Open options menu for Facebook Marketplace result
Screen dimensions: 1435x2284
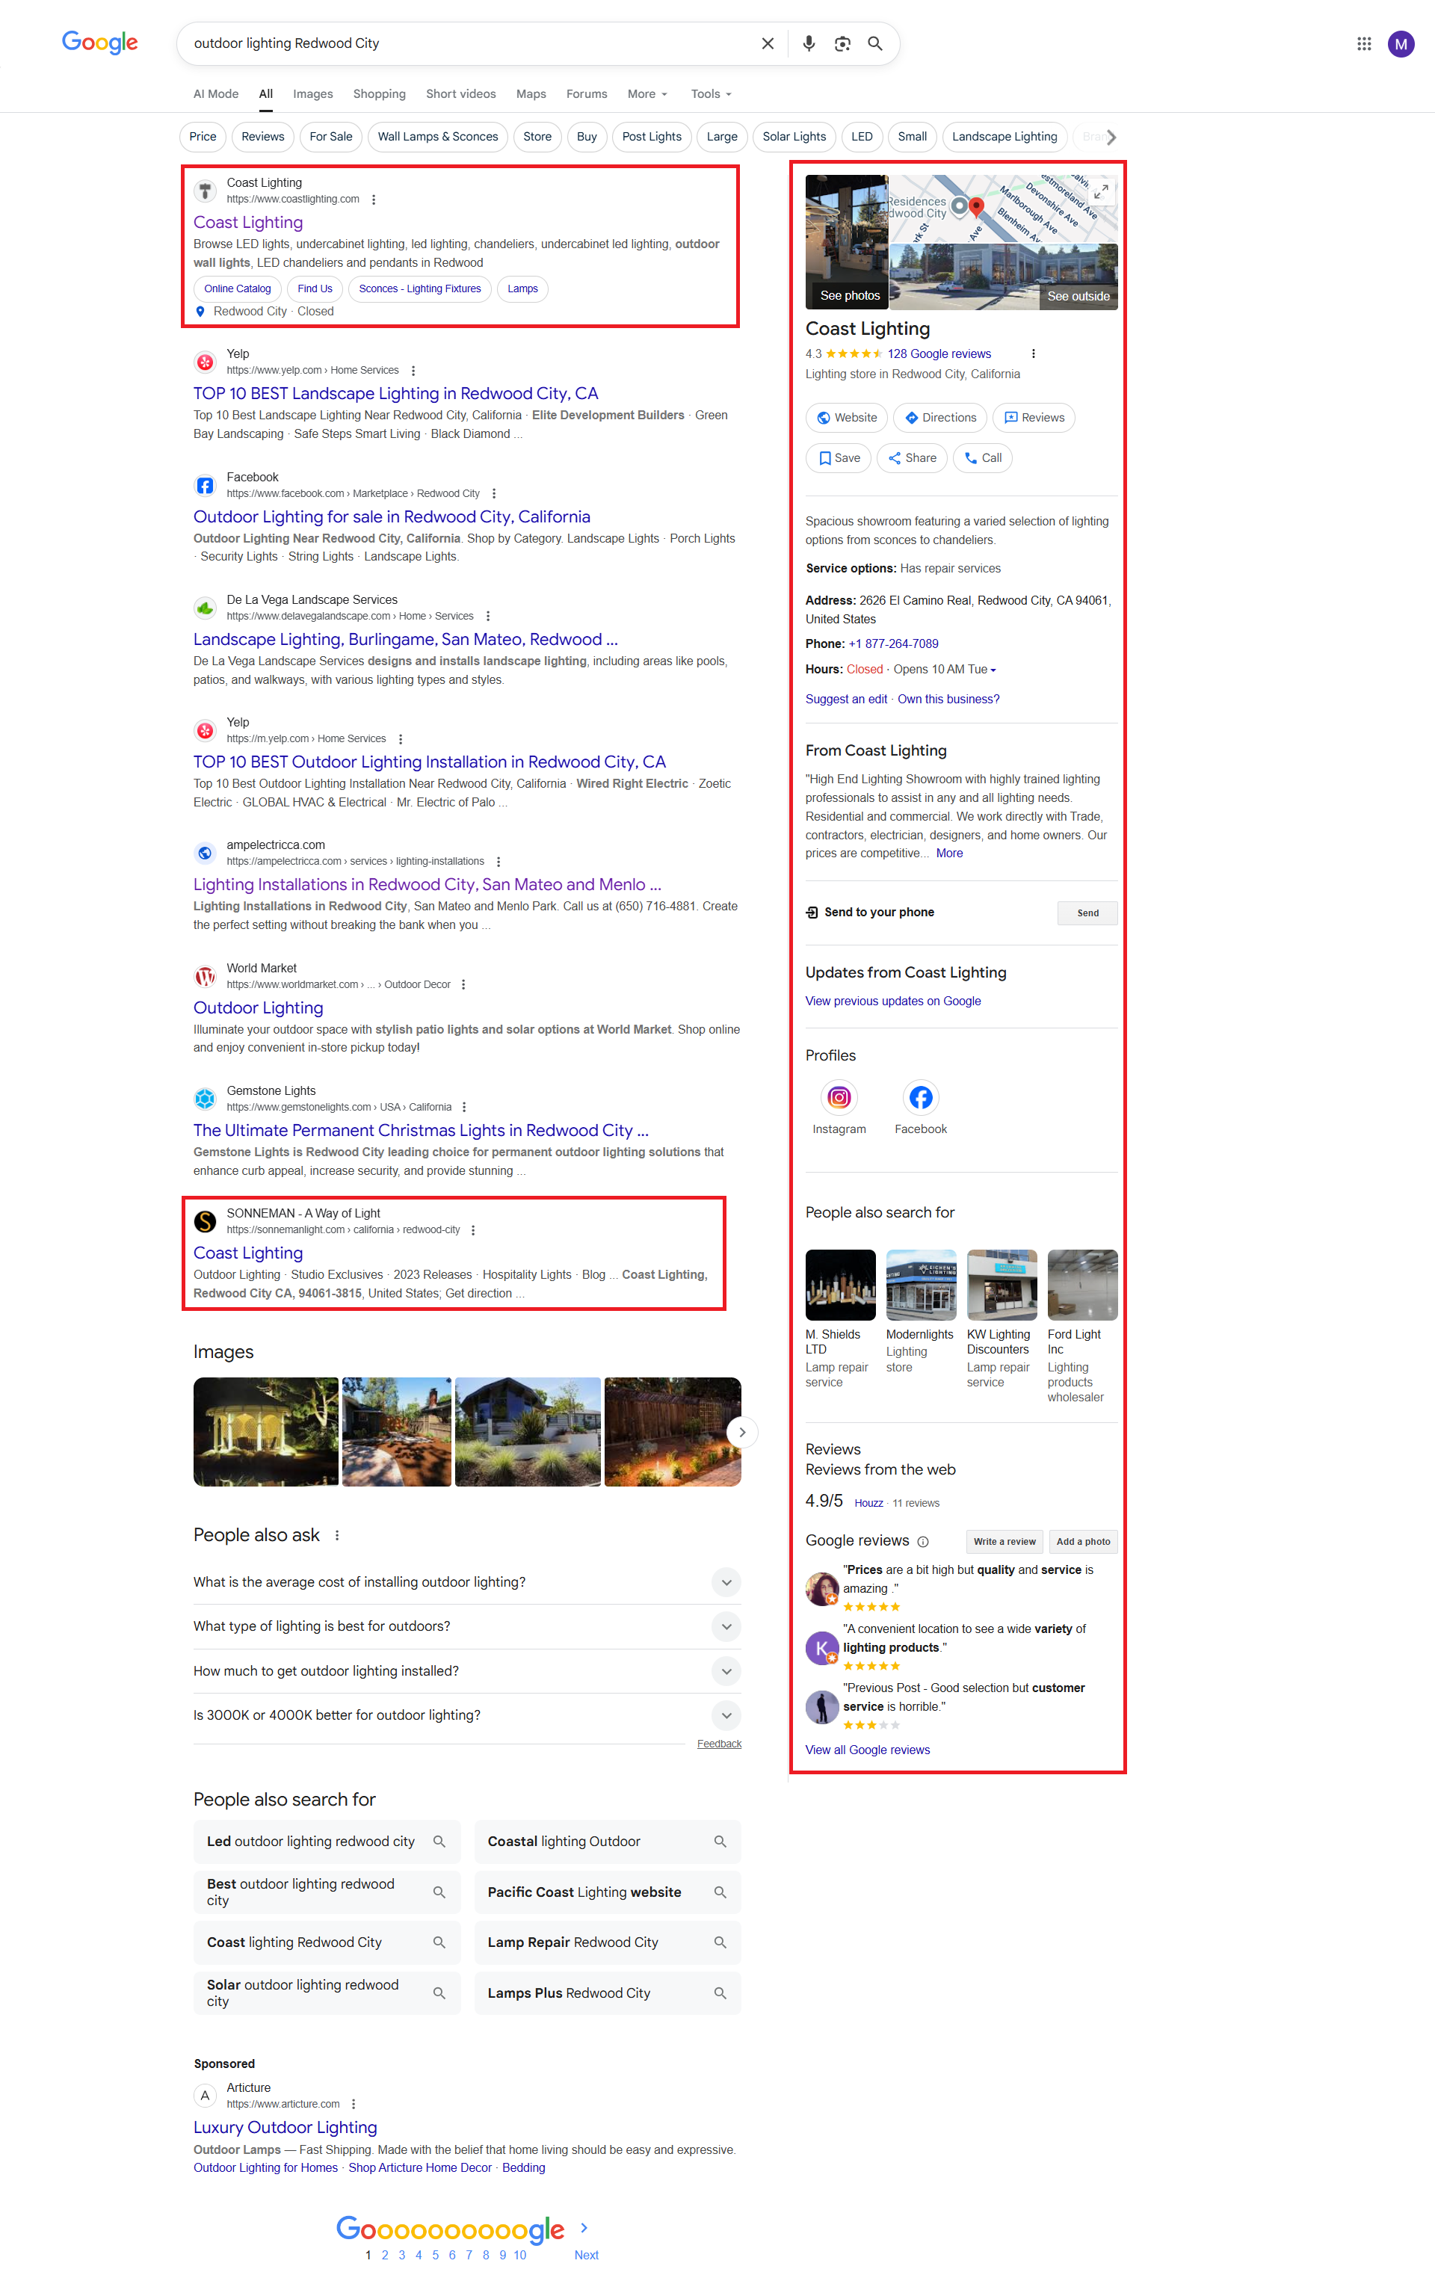click(494, 494)
